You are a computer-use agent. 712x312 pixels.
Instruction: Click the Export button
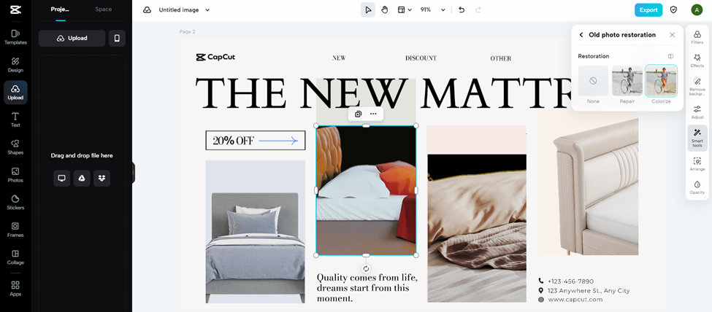[x=648, y=10]
